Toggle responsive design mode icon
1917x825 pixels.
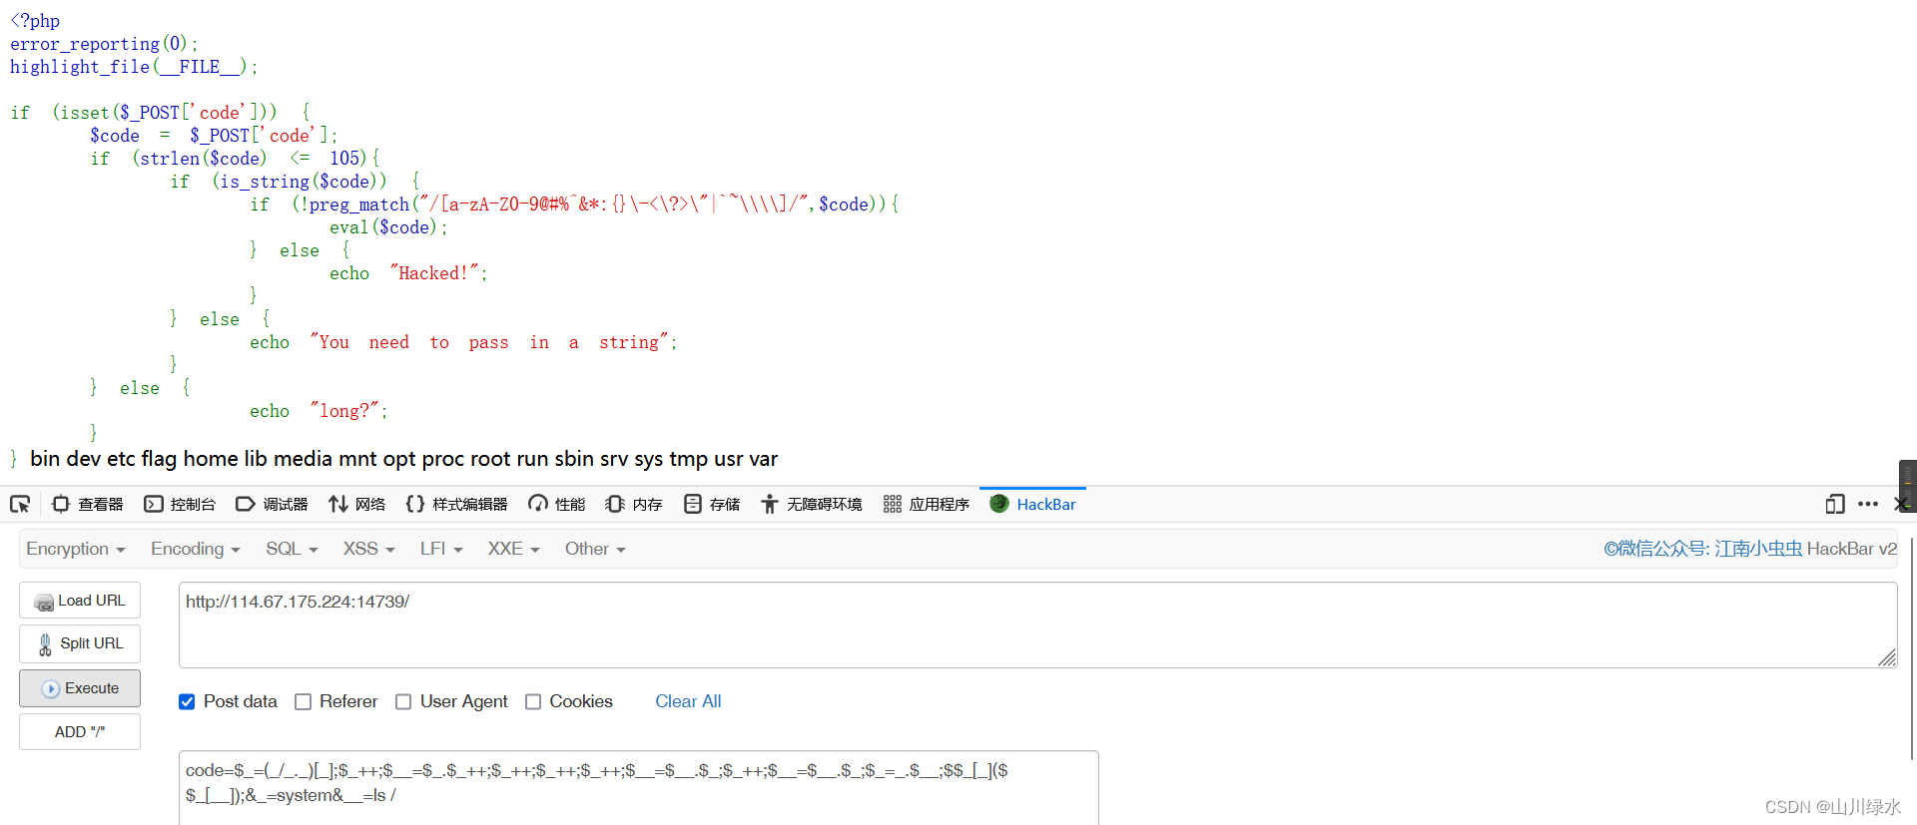click(1834, 504)
